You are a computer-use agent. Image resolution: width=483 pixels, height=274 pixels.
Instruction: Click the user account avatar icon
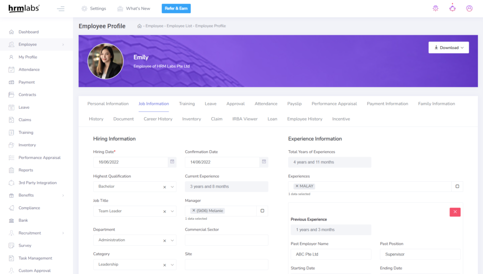tap(469, 8)
